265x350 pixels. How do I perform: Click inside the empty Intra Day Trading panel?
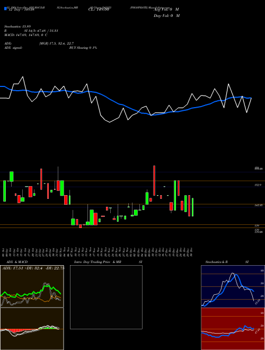pos(106,297)
